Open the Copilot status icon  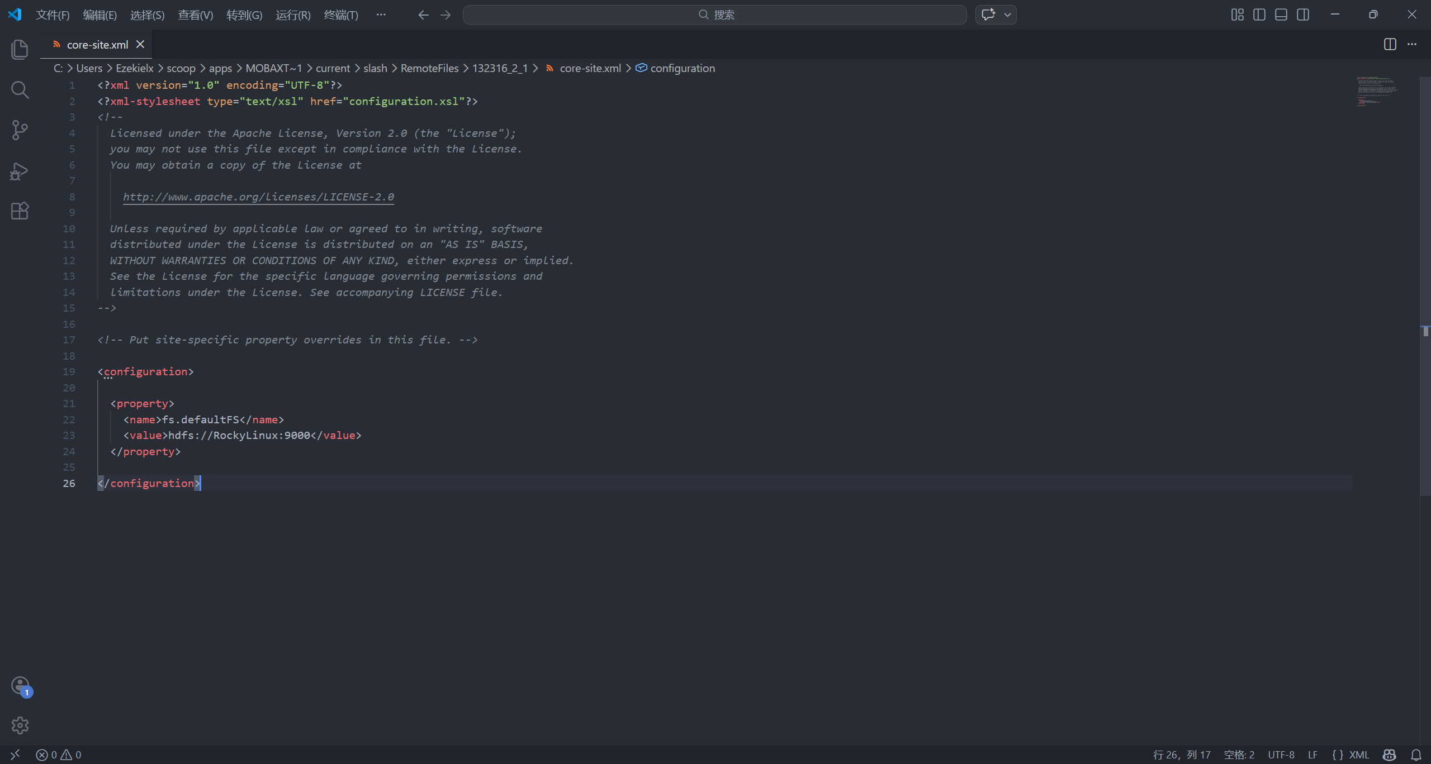pyautogui.click(x=1389, y=755)
